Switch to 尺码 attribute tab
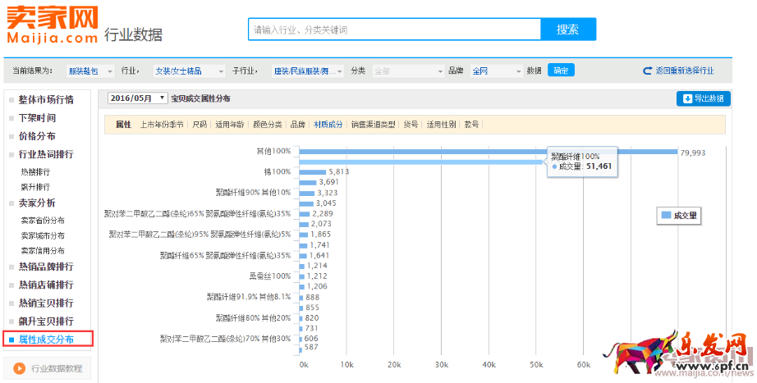Image resolution: width=757 pixels, height=383 pixels. pyautogui.click(x=200, y=125)
